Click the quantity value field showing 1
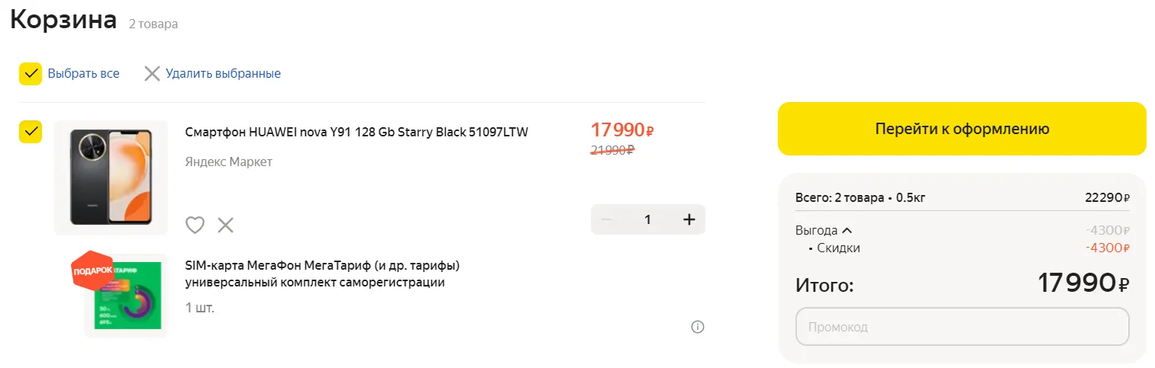1155x368 pixels. pos(648,219)
